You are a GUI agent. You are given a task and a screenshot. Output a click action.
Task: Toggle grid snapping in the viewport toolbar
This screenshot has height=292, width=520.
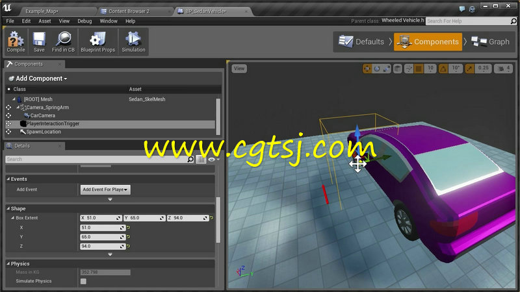pos(419,69)
